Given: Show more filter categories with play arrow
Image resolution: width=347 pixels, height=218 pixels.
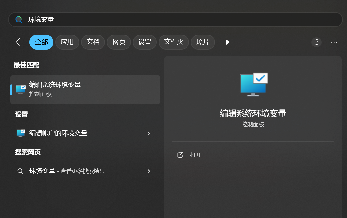Looking at the screenshot, I should (227, 42).
